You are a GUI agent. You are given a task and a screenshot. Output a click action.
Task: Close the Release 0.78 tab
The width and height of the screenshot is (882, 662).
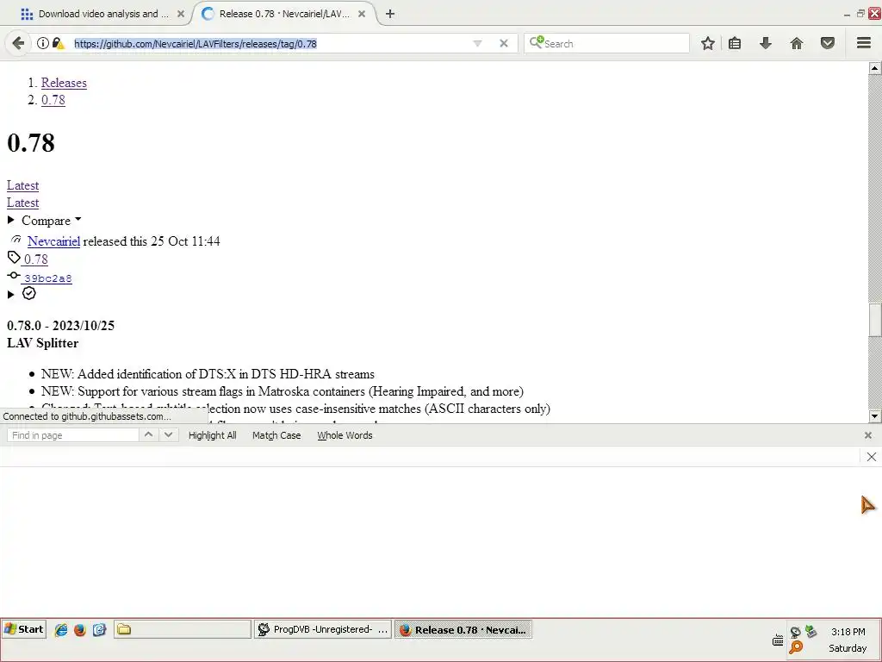pyautogui.click(x=362, y=14)
